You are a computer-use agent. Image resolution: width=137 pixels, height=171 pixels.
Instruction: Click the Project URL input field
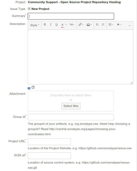[x=49, y=142]
